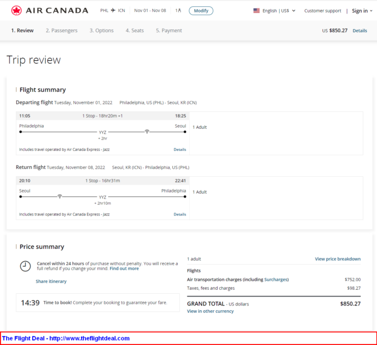Click the 11:05 departure time
This screenshot has height=345, width=377.
pyautogui.click(x=25, y=116)
